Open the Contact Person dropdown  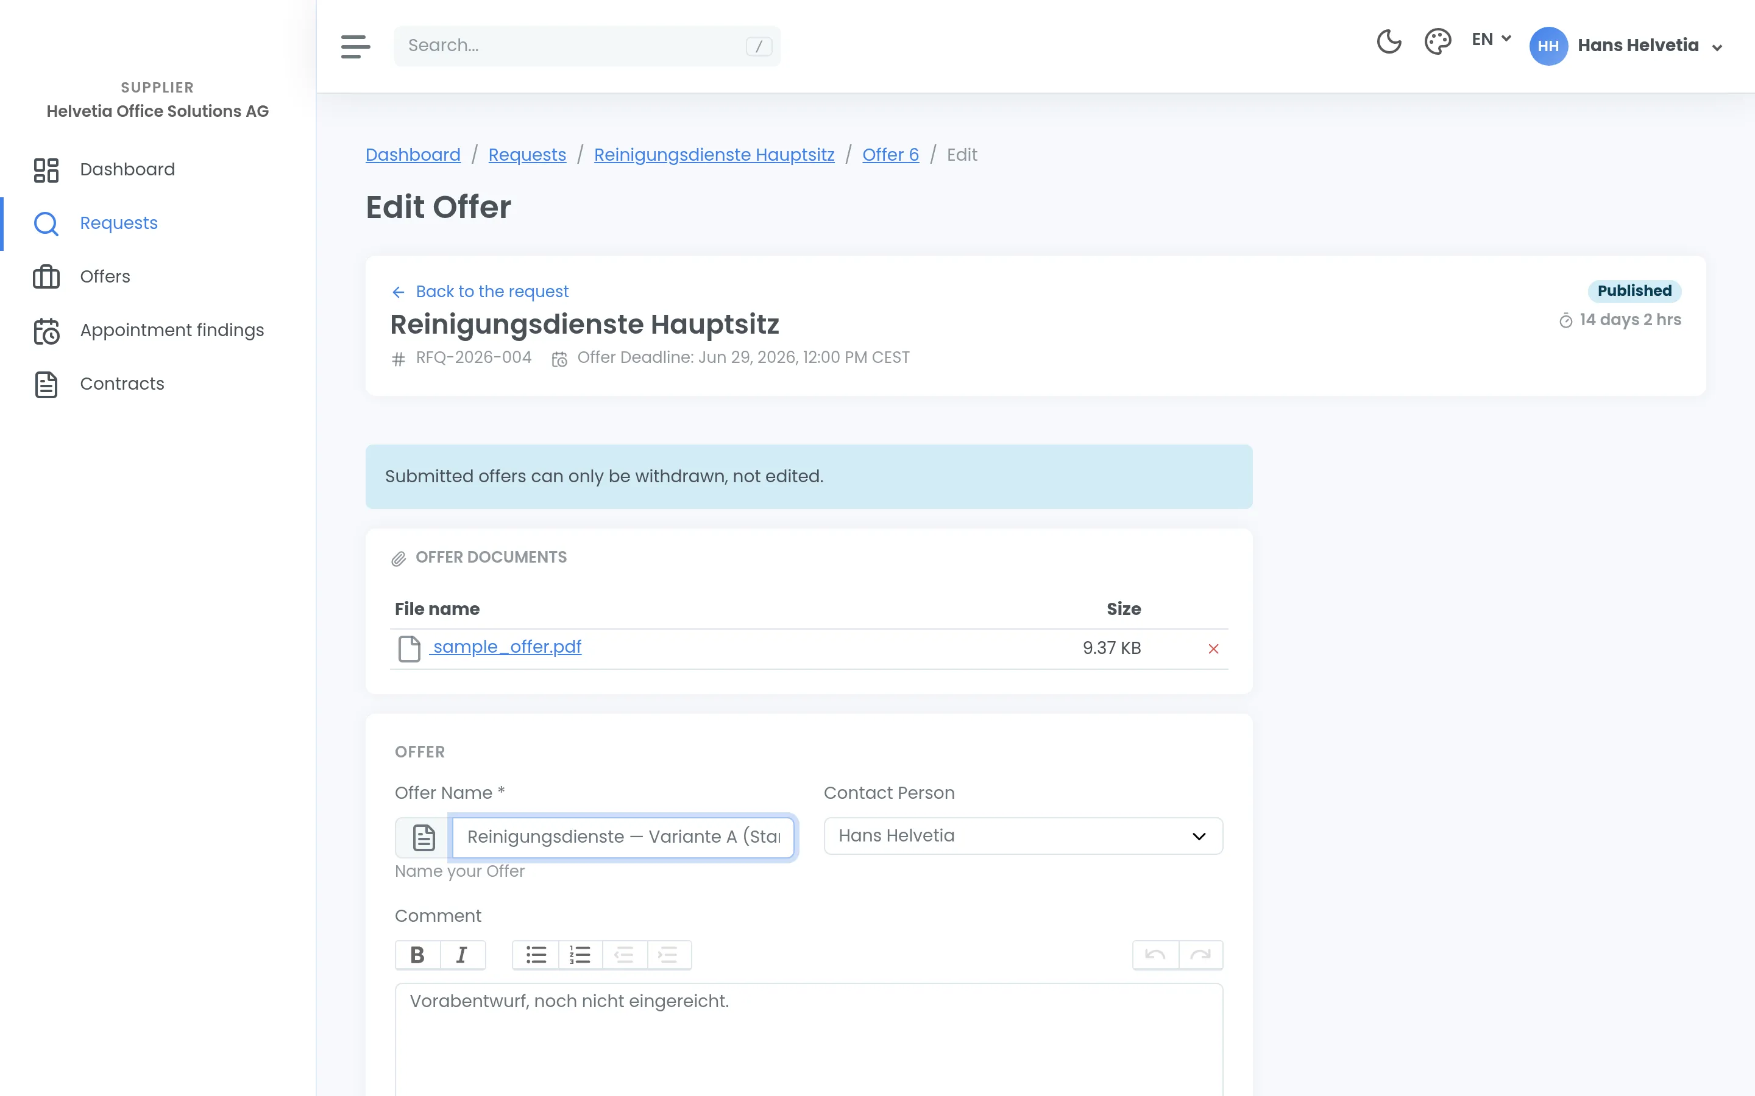tap(1023, 836)
